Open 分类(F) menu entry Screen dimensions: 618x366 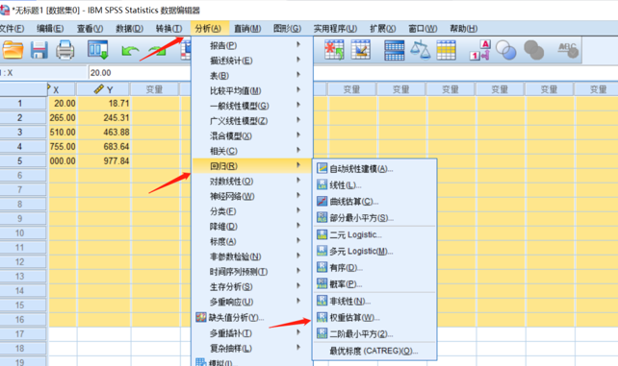[252, 211]
